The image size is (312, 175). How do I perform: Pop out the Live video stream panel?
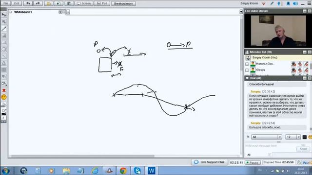click(310, 11)
